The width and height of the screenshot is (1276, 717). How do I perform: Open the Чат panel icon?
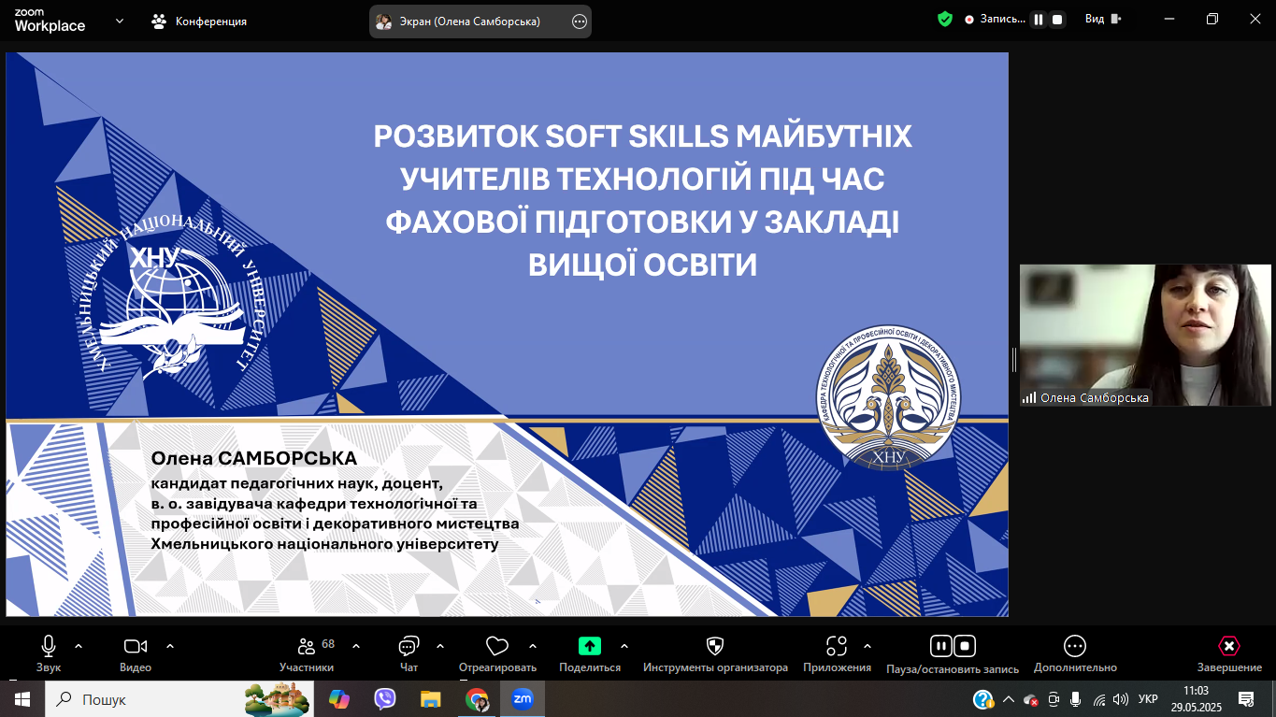pos(408,645)
